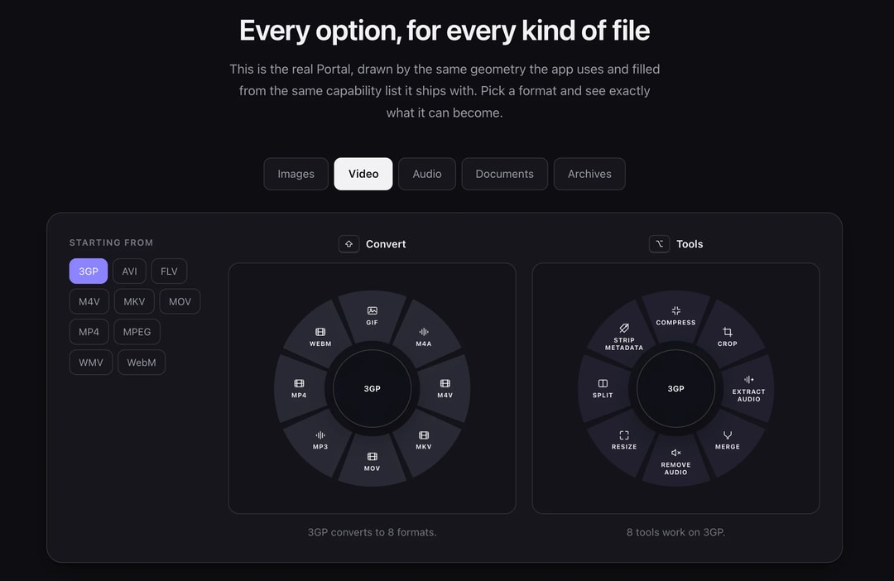Viewport: 894px width, 581px height.
Task: Click the Convert heading label
Action: pyautogui.click(x=386, y=244)
